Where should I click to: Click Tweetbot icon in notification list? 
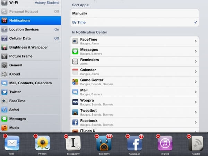click(x=75, y=112)
